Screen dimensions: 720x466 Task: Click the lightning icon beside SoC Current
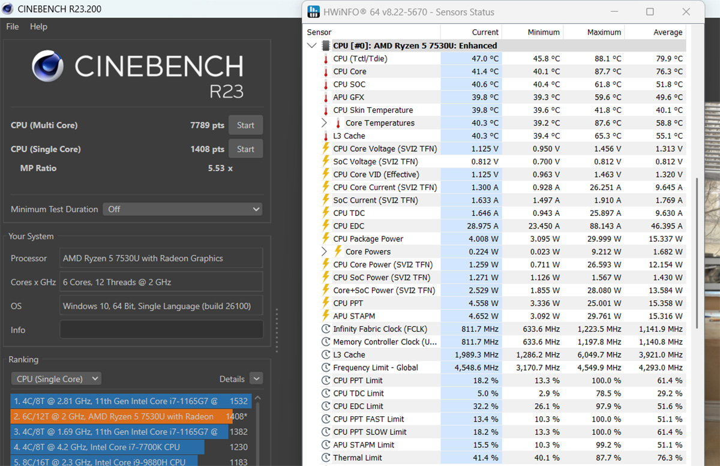tap(326, 200)
